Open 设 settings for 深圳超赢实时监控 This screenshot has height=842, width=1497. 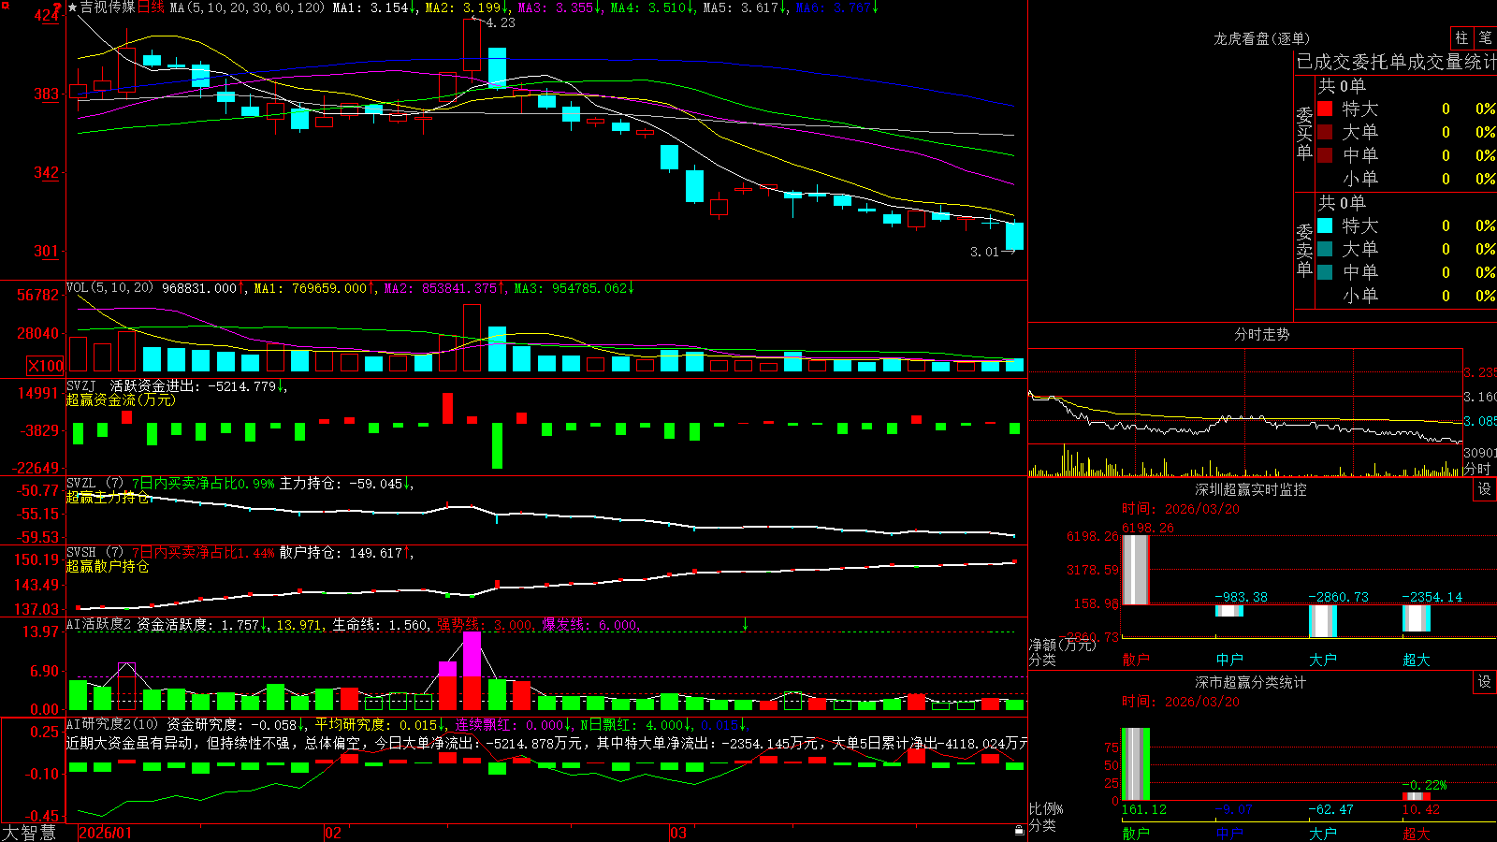(1485, 489)
